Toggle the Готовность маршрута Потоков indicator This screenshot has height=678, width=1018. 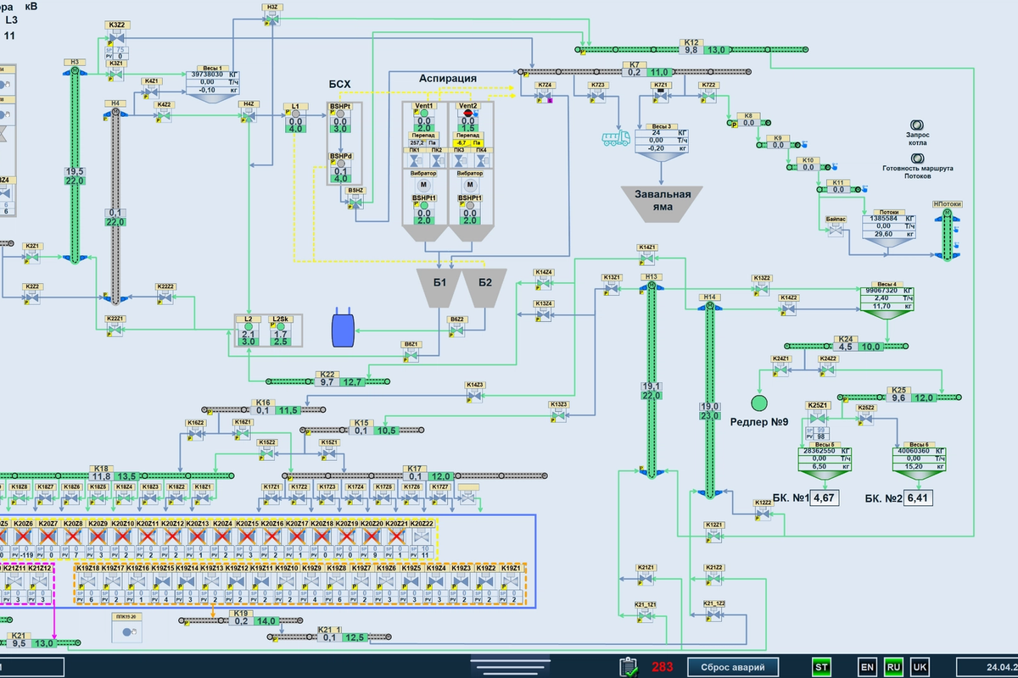(x=917, y=158)
